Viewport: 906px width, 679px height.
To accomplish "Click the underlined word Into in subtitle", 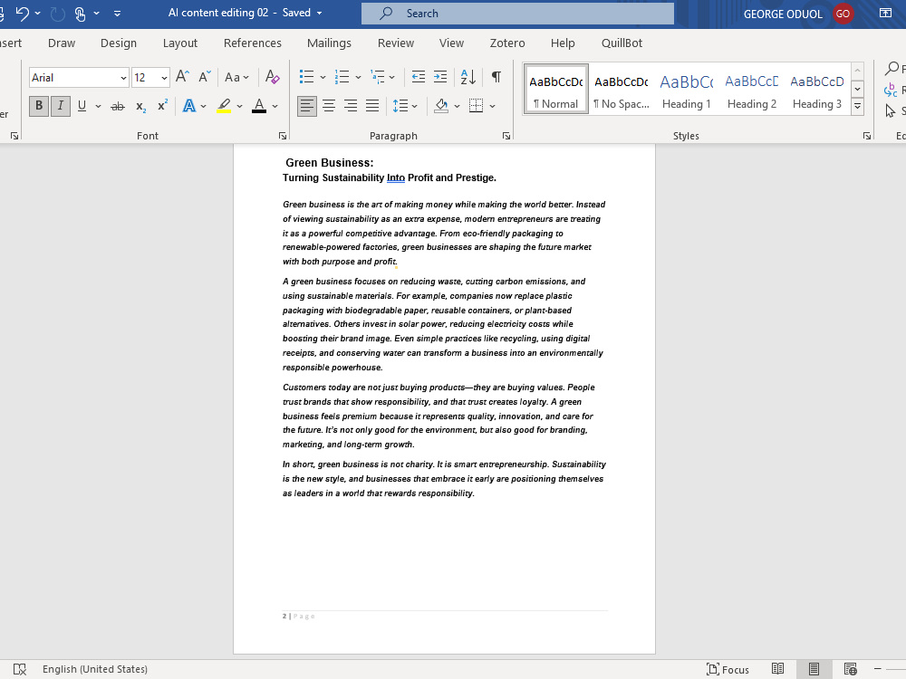I will (x=396, y=177).
